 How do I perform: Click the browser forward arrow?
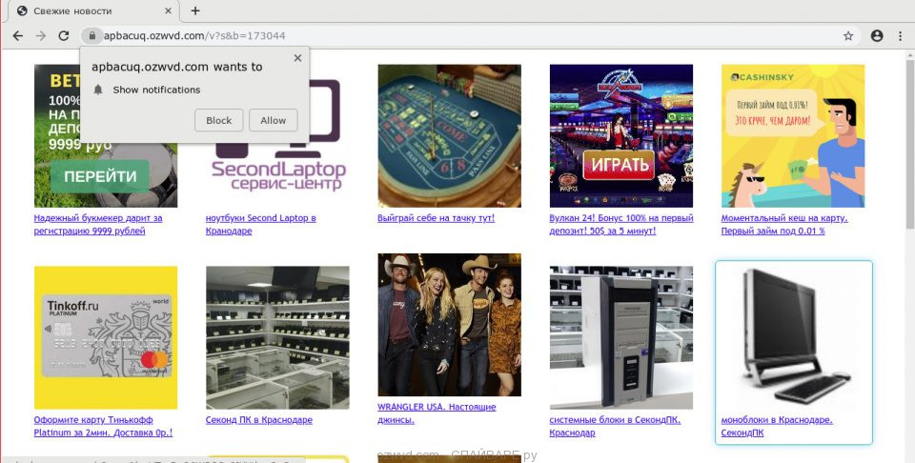point(40,36)
